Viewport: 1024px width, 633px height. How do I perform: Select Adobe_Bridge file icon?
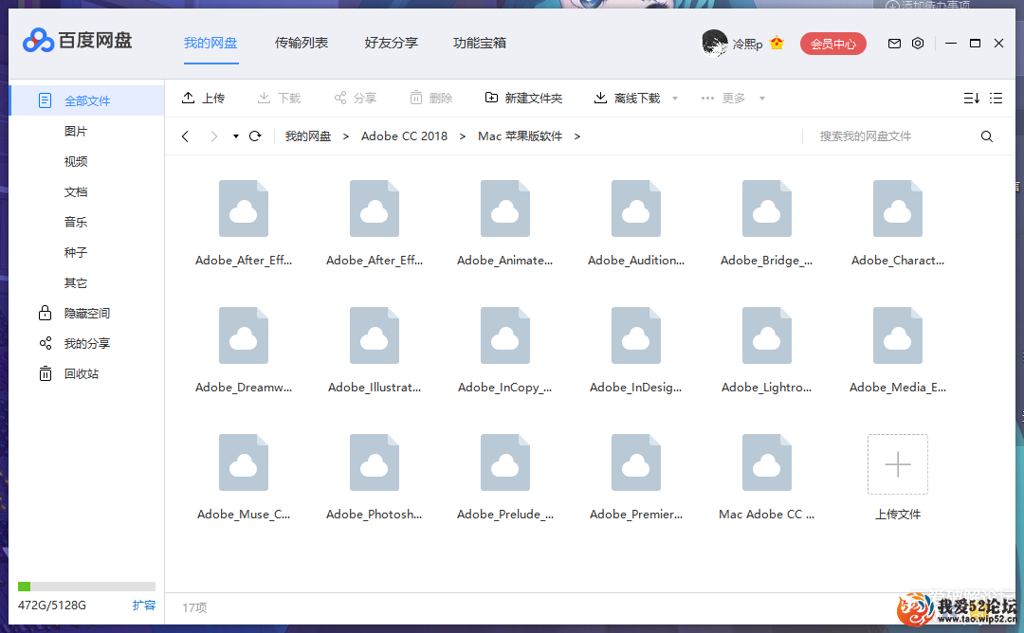pyautogui.click(x=767, y=208)
